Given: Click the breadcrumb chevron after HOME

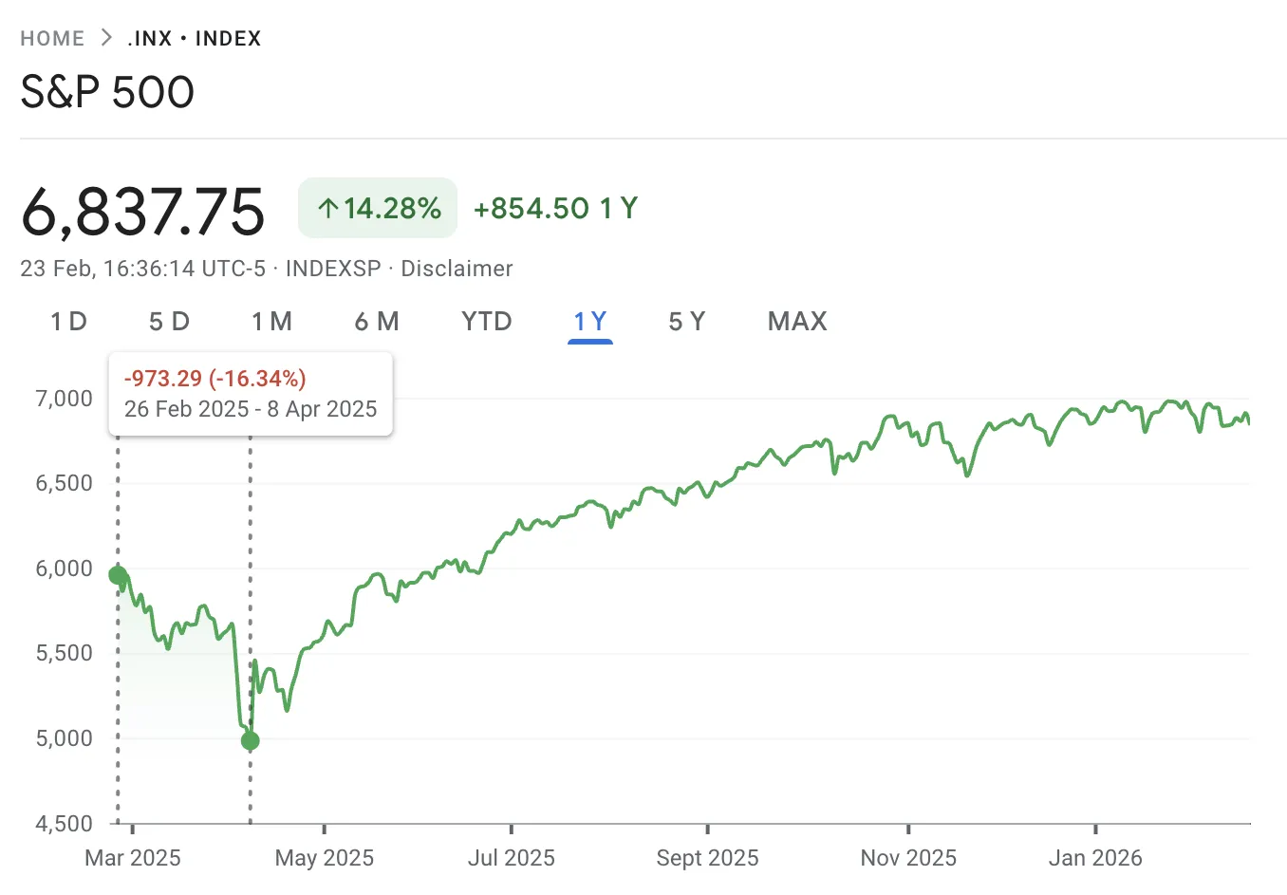Looking at the screenshot, I should point(107,38).
